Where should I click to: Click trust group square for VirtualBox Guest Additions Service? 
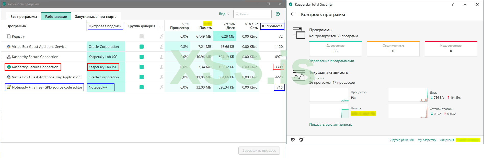click(x=142, y=47)
